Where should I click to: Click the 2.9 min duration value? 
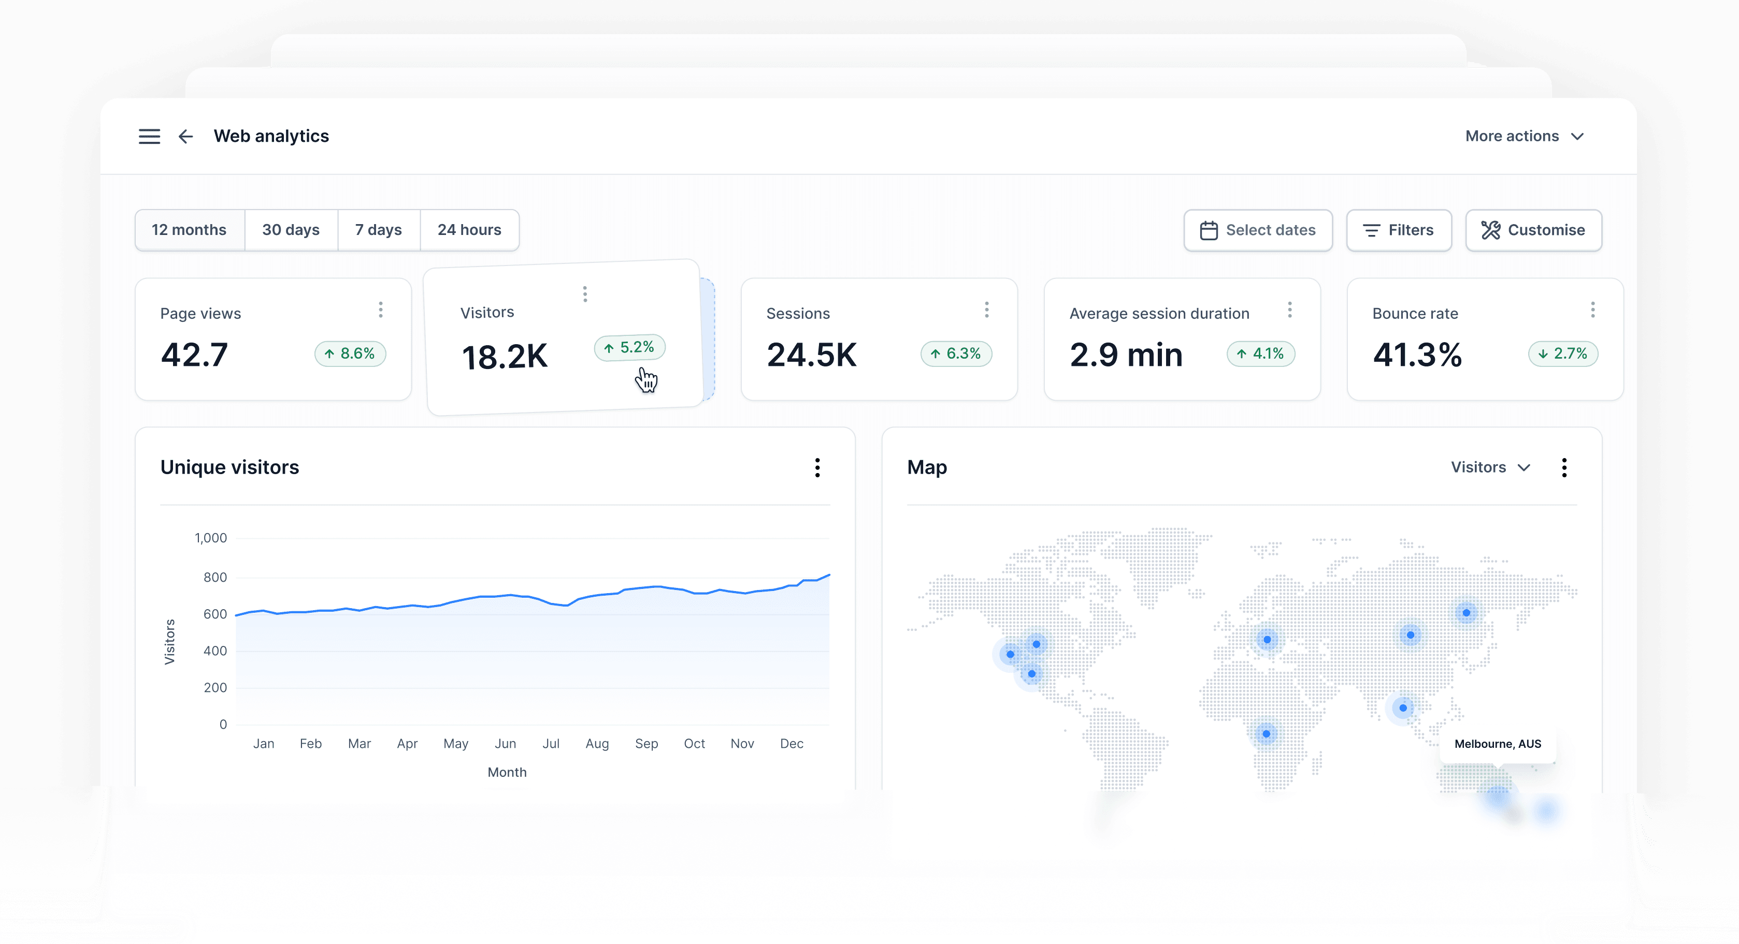(1126, 355)
